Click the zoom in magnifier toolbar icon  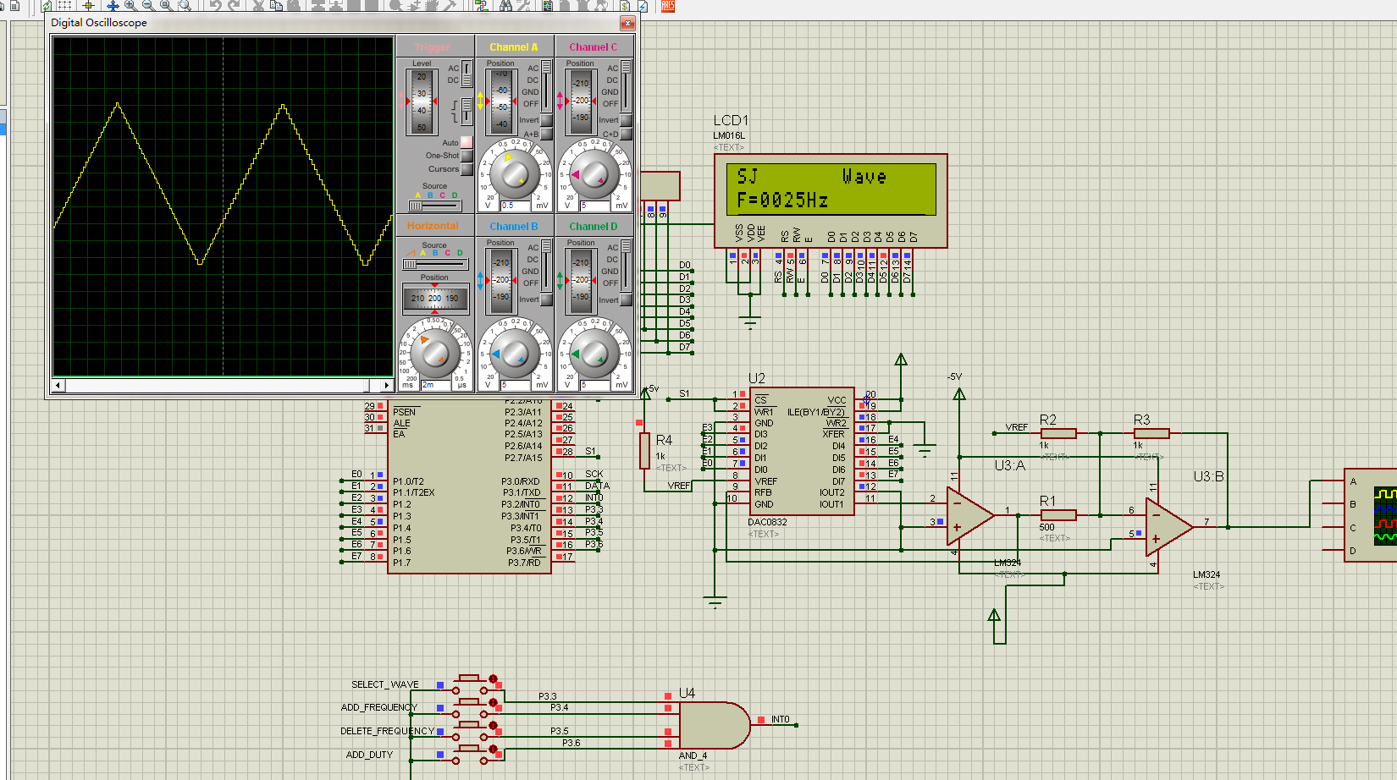[x=130, y=5]
